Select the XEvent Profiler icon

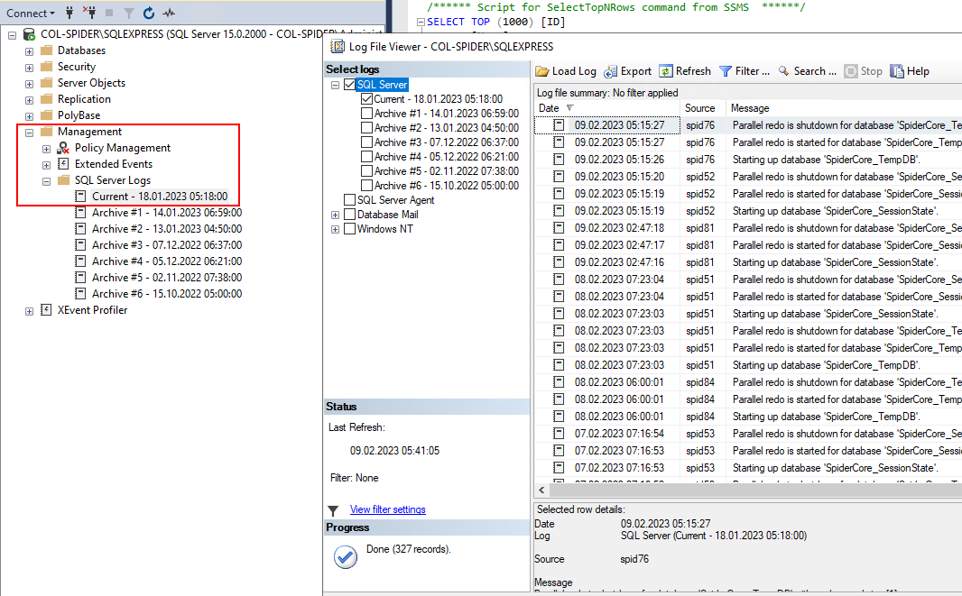point(46,309)
